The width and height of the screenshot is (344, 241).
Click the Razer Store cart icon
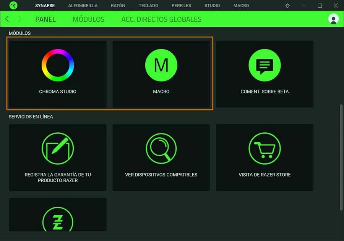264,148
